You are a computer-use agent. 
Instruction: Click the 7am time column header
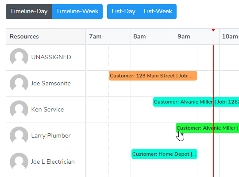pos(109,37)
